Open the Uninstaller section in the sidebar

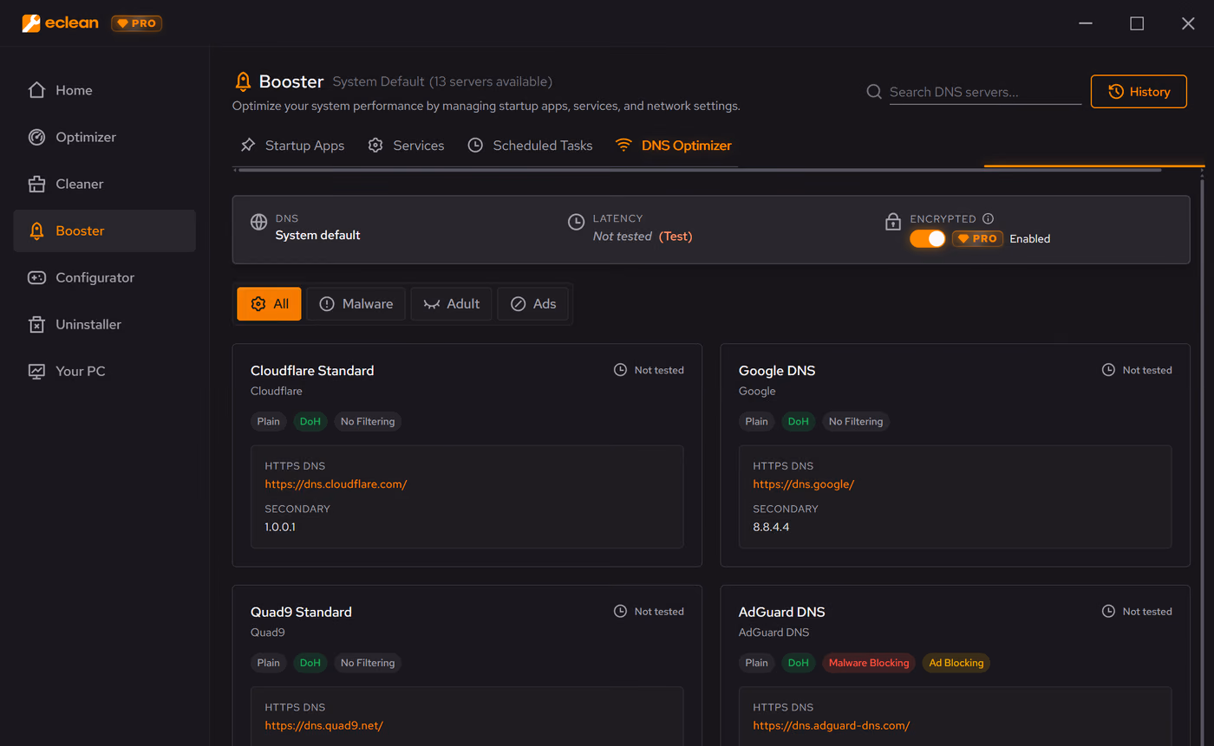pyautogui.click(x=104, y=324)
